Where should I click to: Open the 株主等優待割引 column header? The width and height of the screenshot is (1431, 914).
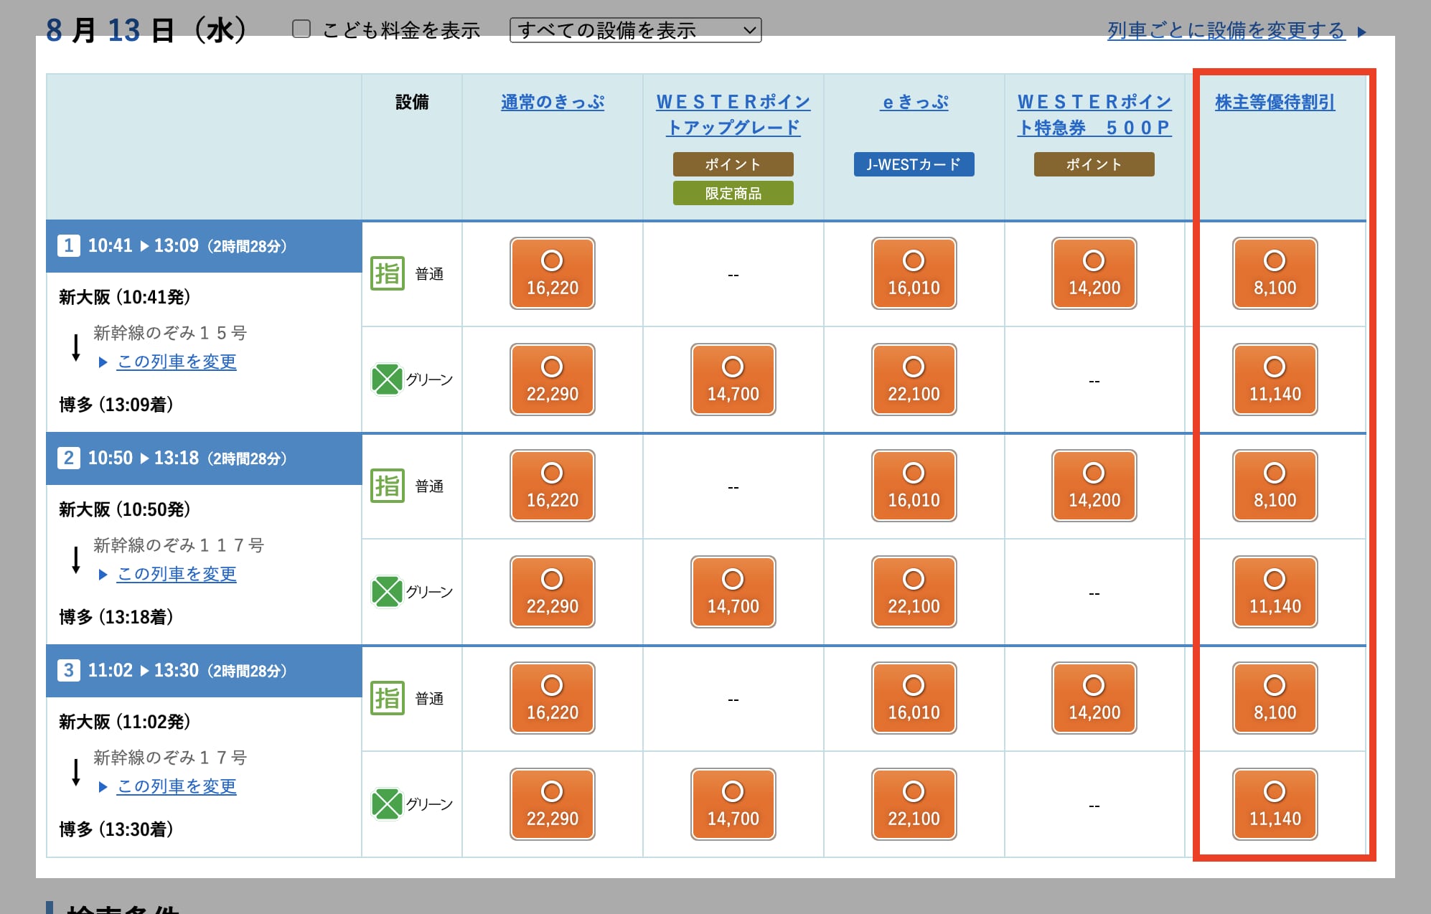pos(1275,102)
